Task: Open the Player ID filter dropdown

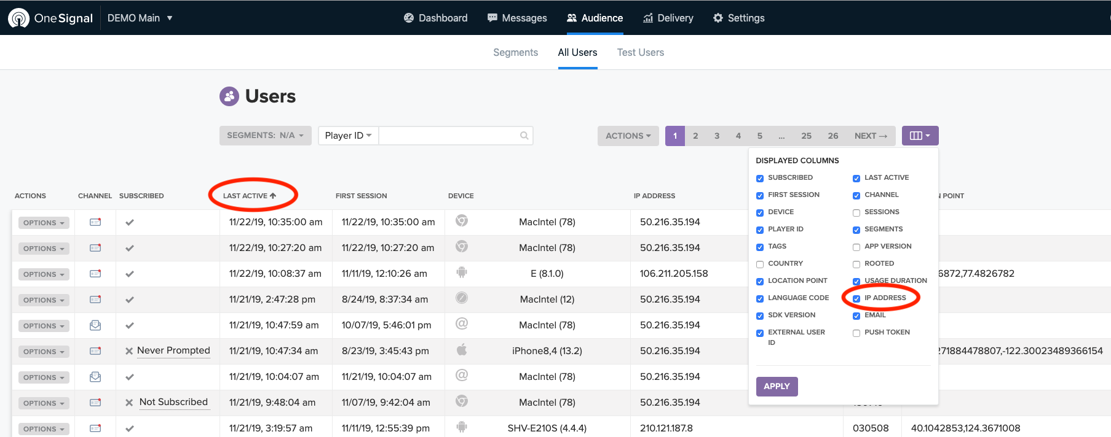Action: (348, 136)
